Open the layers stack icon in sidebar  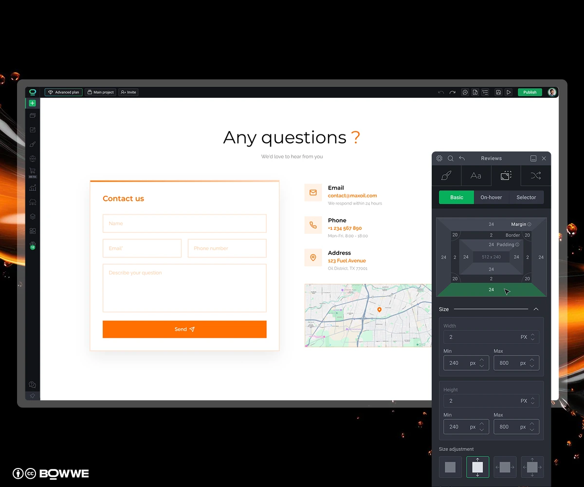(x=33, y=216)
